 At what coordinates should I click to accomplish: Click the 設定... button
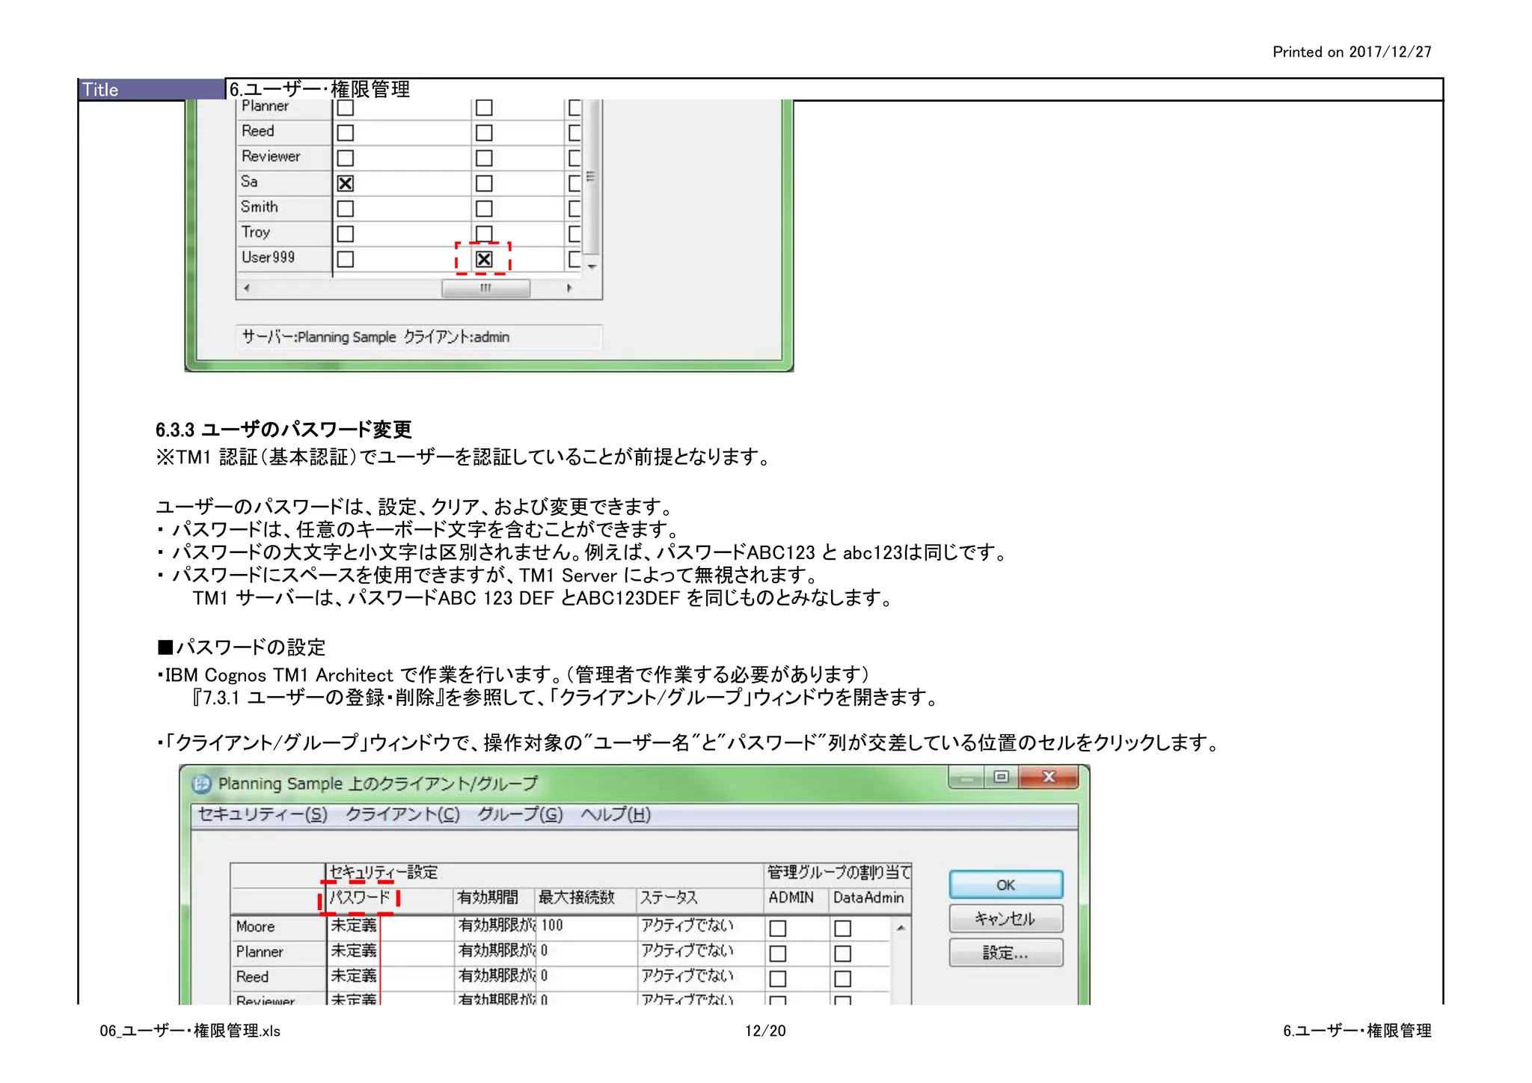click(x=1005, y=953)
